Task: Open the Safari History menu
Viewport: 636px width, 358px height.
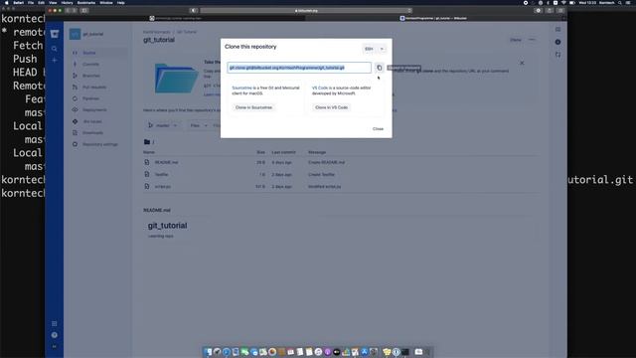Action: click(x=67, y=2)
